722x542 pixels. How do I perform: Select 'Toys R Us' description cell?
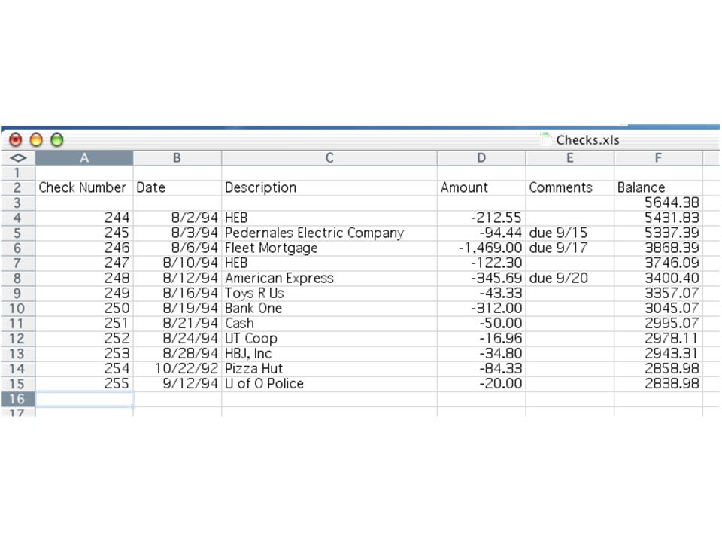329,294
